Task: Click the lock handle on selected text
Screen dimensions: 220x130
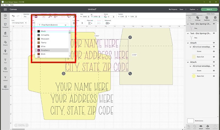Action: point(64,73)
